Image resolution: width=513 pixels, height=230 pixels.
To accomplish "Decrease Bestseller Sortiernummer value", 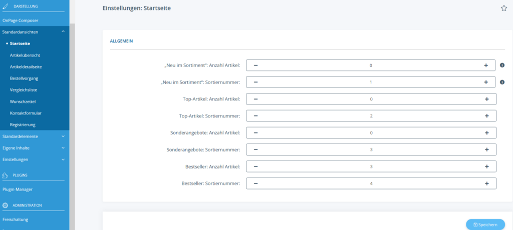I will (256, 183).
